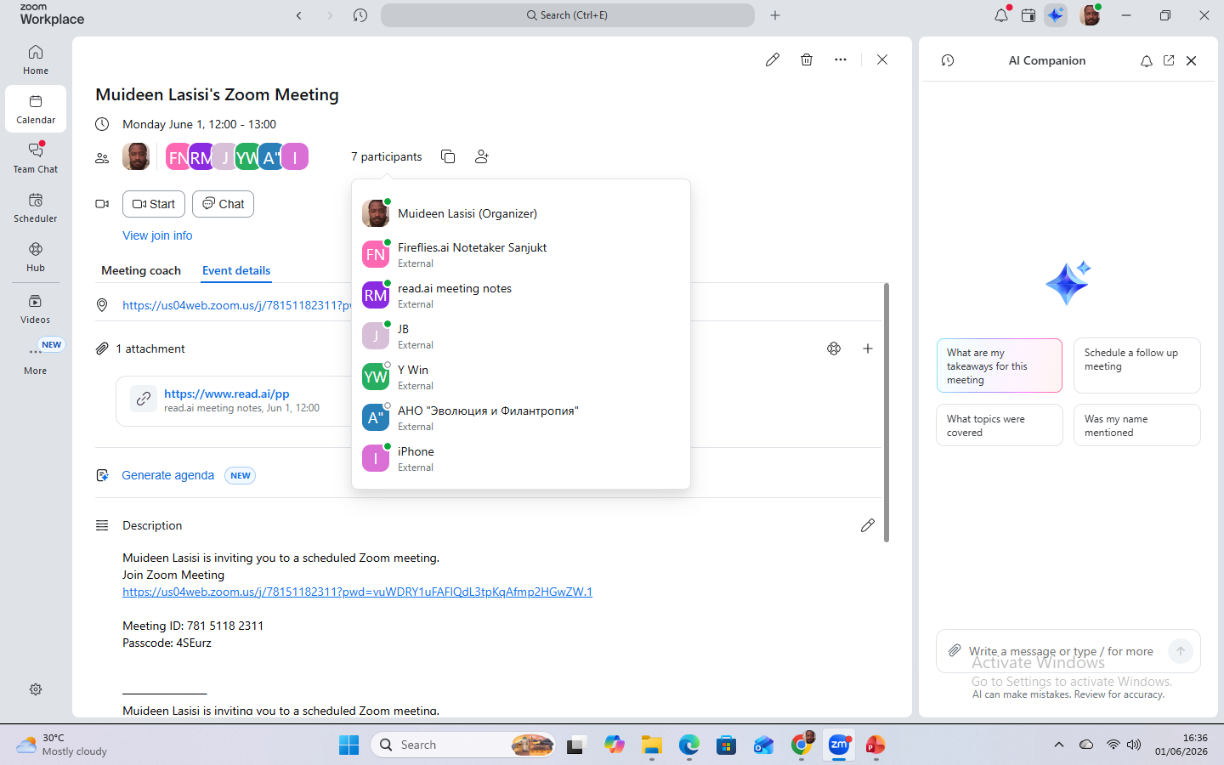Open Zoom settings gear icon
Screen dimensions: 1224x765
point(36,689)
